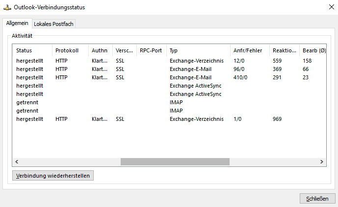Select the first IMAP type cell
The height and width of the screenshot is (207, 338).
[x=176, y=102]
